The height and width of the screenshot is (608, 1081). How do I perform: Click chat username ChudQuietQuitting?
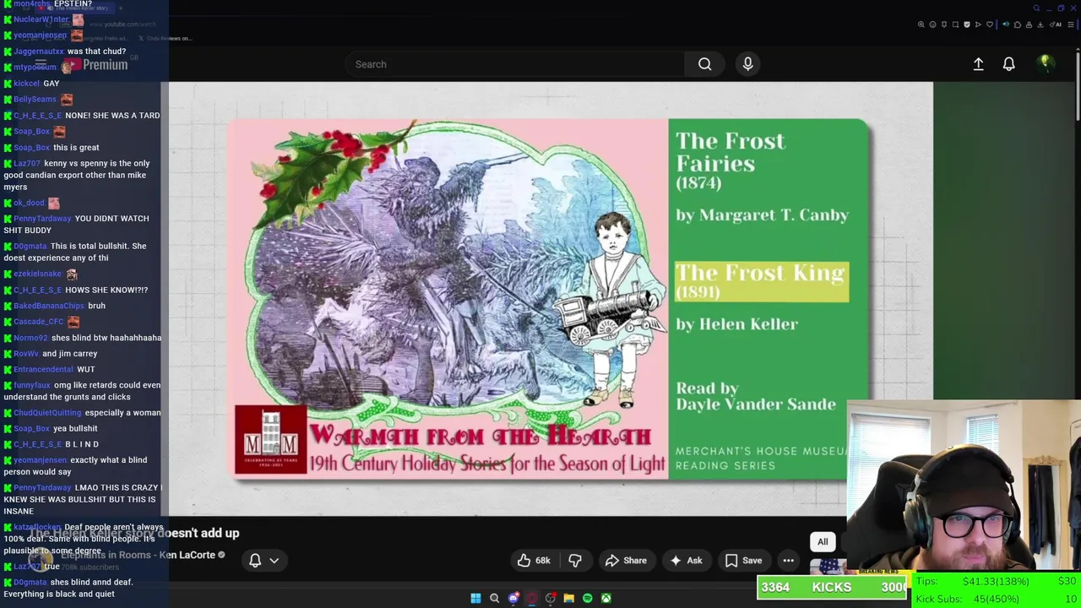tap(47, 413)
